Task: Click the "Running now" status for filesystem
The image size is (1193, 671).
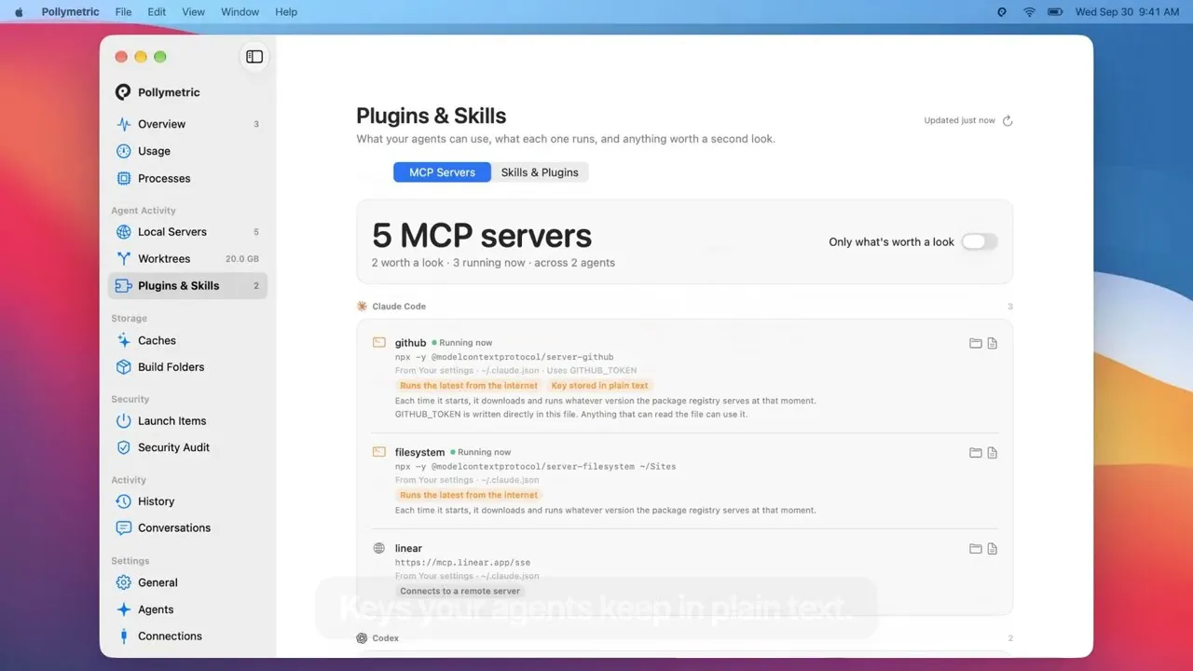Action: [481, 453]
